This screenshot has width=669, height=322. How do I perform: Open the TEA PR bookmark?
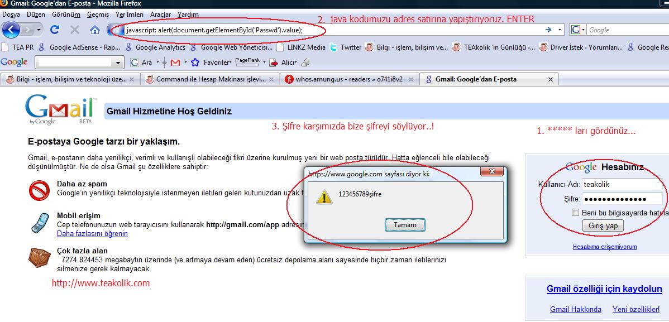click(18, 47)
